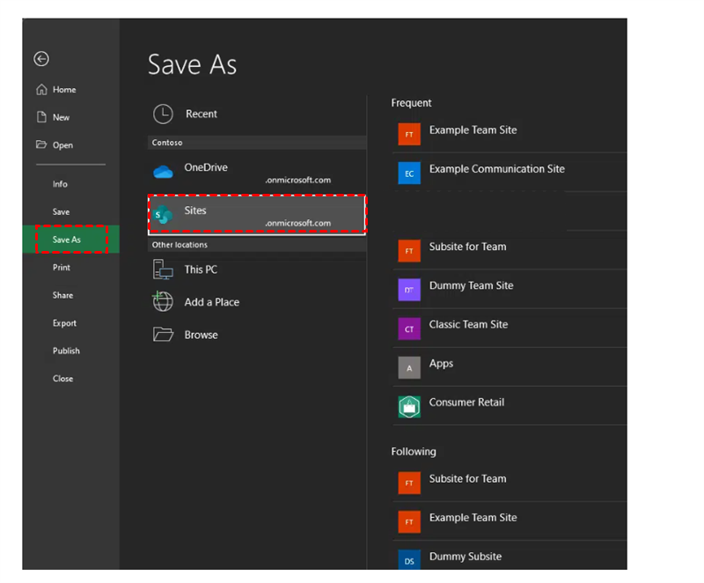Select the Share menu option
Screen dimensions: 704x583
[x=62, y=295]
